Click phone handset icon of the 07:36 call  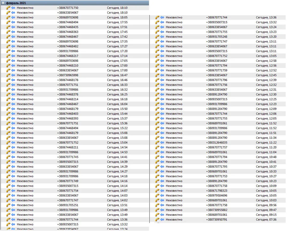(x=157, y=220)
